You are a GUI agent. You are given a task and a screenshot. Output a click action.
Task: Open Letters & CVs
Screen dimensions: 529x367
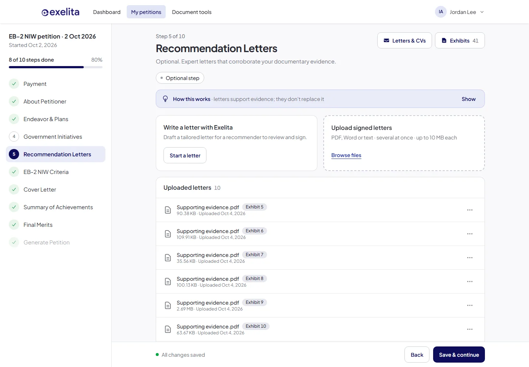click(x=404, y=40)
